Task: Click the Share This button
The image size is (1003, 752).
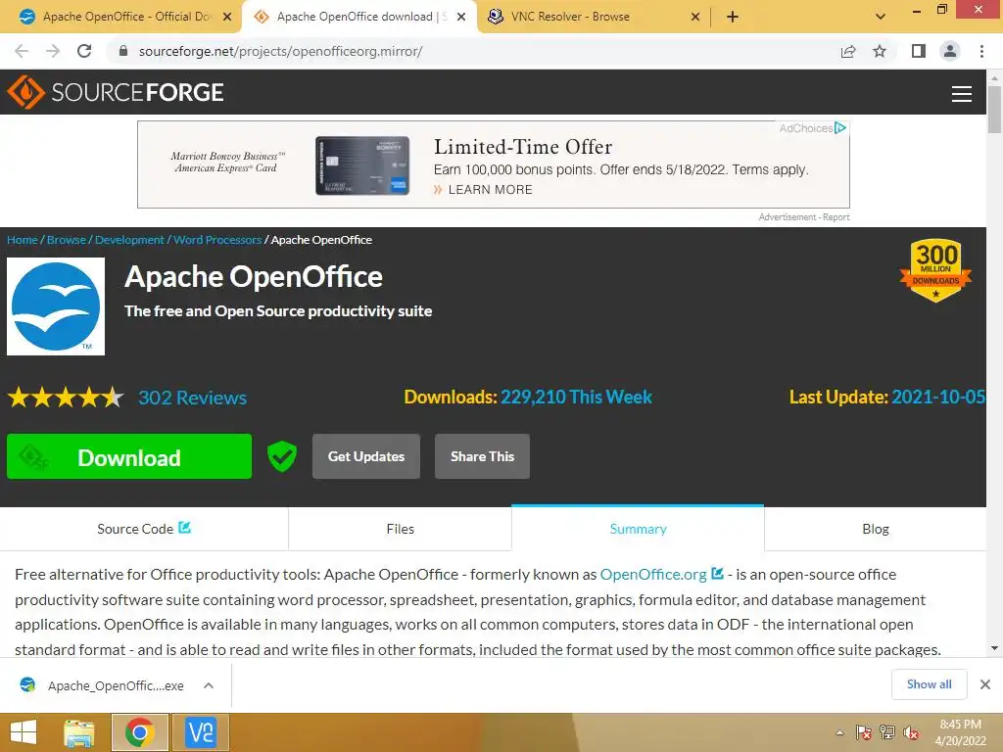Action: pyautogui.click(x=482, y=456)
